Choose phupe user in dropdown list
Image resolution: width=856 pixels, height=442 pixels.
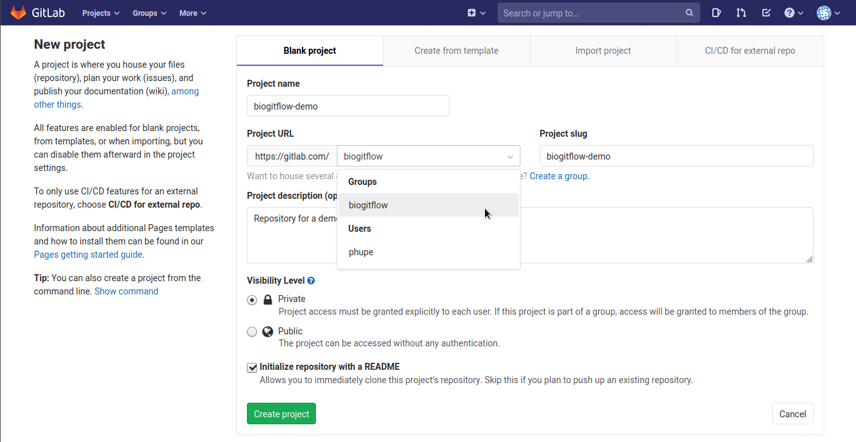428,252
